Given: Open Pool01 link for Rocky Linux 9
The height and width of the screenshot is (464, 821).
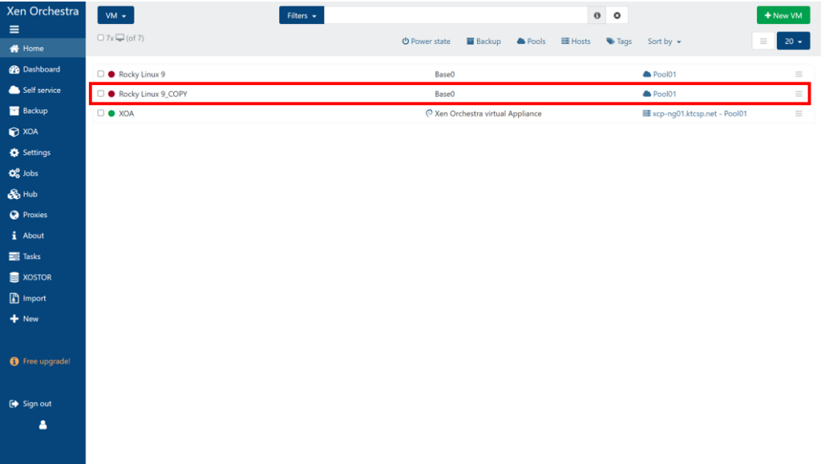Looking at the screenshot, I should point(665,75).
